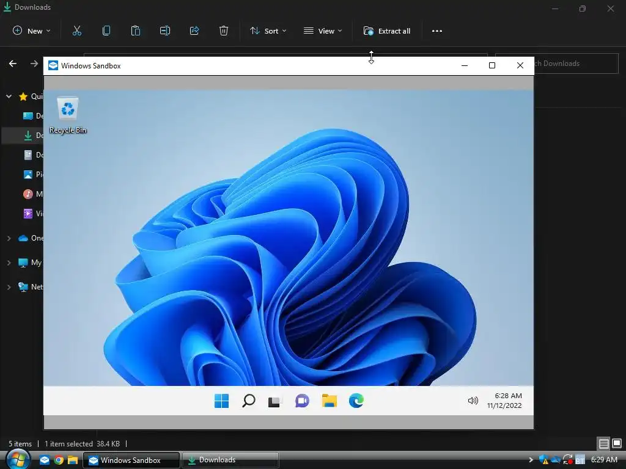Click the Cut scissors icon

[x=77, y=31]
